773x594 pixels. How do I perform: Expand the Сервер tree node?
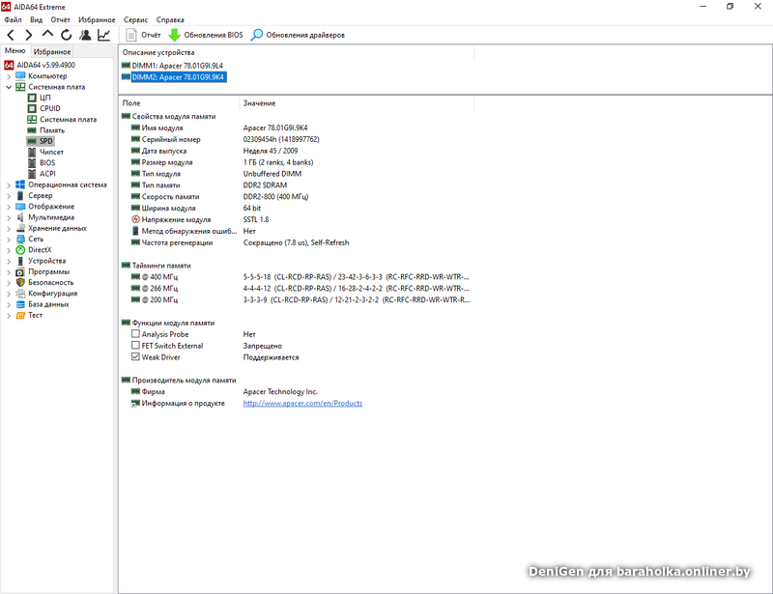9,196
